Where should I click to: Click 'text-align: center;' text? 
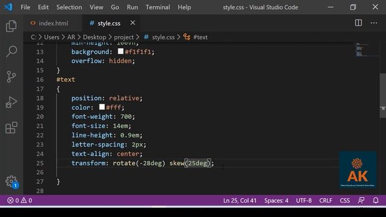pyautogui.click(x=107, y=154)
